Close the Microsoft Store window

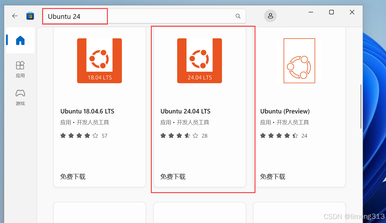click(352, 12)
